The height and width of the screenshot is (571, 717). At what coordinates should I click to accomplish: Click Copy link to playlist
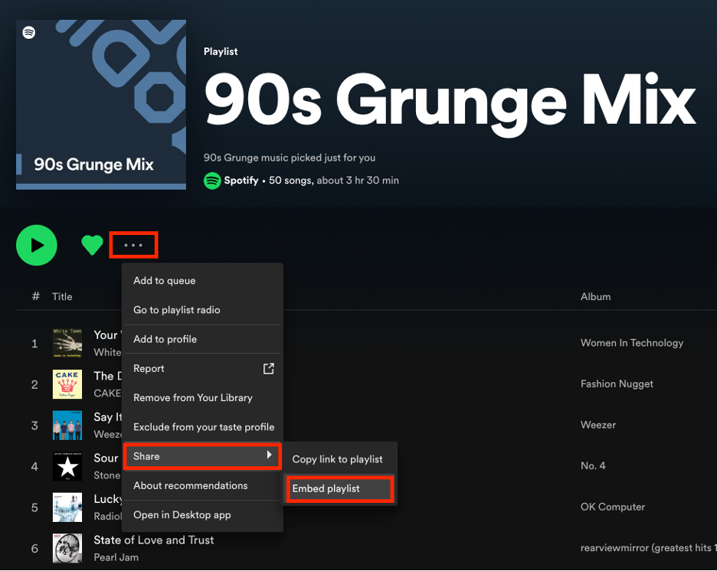coord(337,459)
